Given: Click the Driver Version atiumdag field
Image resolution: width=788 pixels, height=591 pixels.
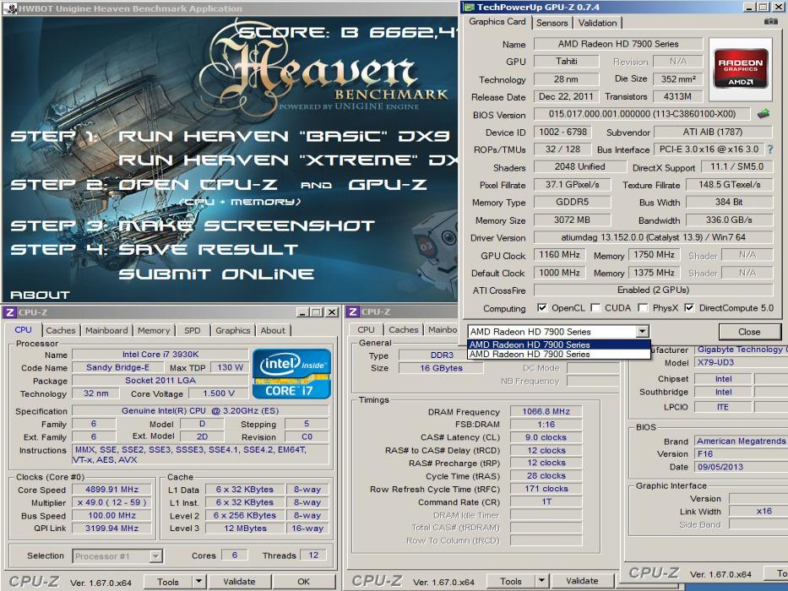Looking at the screenshot, I should 653,237.
